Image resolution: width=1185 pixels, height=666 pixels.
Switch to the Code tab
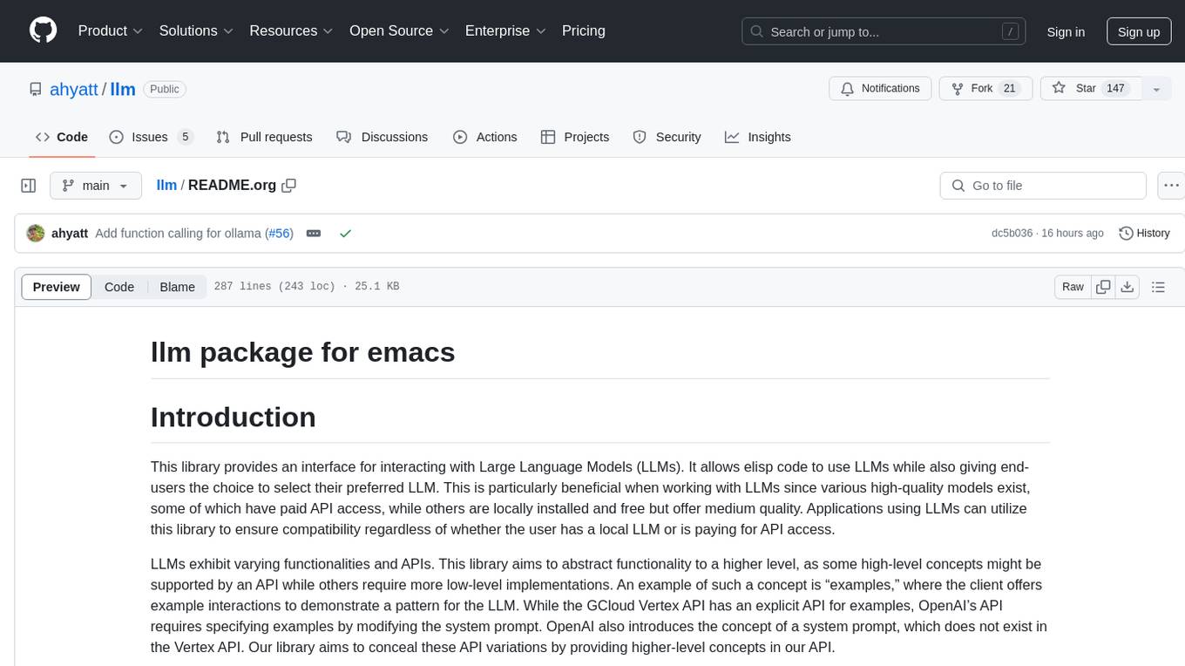coord(62,137)
